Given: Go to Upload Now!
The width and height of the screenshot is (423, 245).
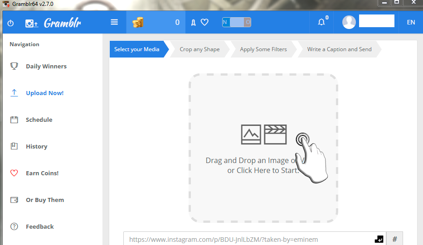Looking at the screenshot, I should point(45,93).
